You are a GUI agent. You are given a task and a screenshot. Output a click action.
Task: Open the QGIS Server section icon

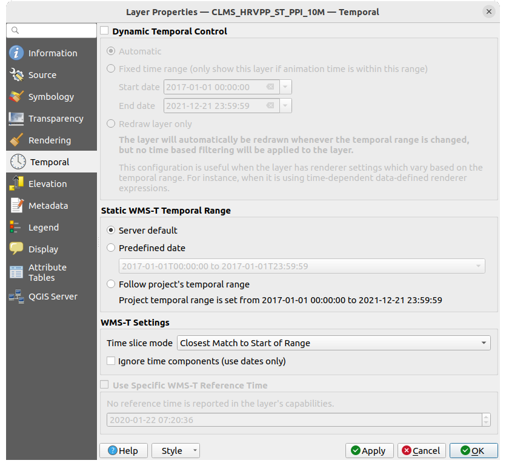click(x=16, y=297)
